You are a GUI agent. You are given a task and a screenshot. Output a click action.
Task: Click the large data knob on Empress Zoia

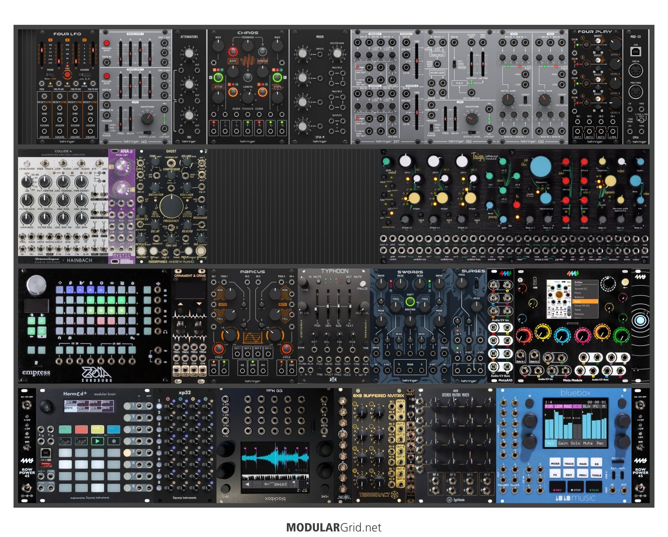(36, 285)
